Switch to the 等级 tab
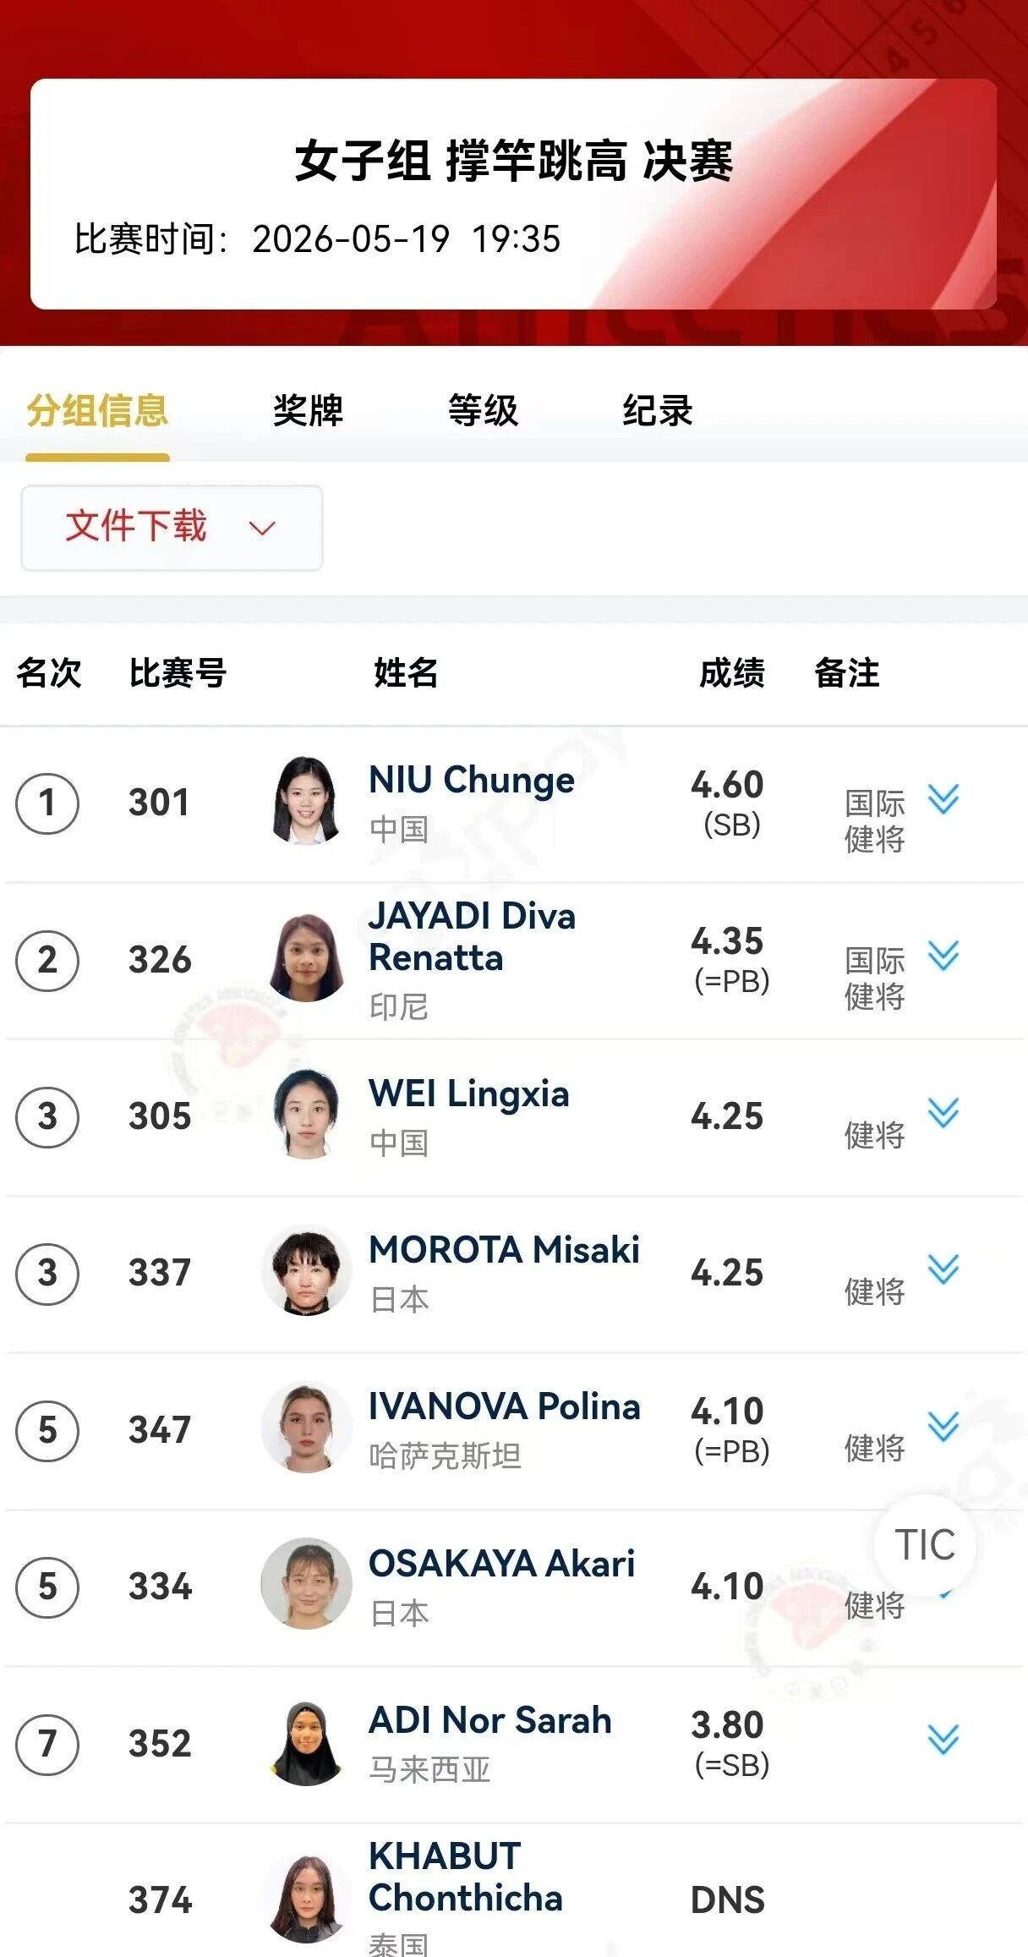Image resolution: width=1028 pixels, height=1957 pixels. (483, 411)
